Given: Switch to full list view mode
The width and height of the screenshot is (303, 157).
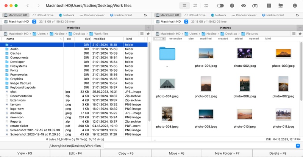Looking at the screenshot, I should point(184,6).
